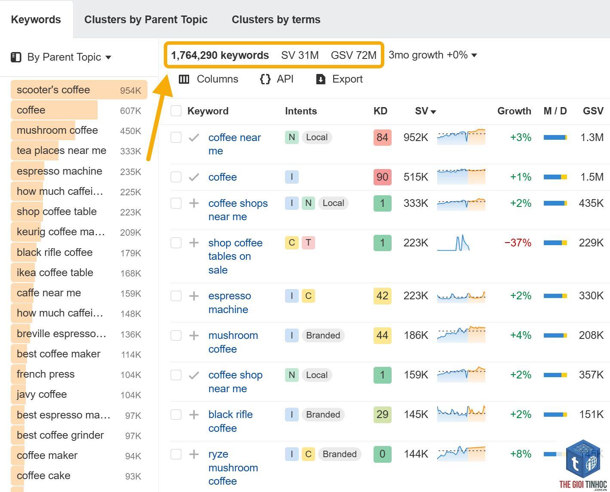610x492 pixels.
Task: Open trend sparkline for black rifle coffee
Action: pyautogui.click(x=461, y=414)
